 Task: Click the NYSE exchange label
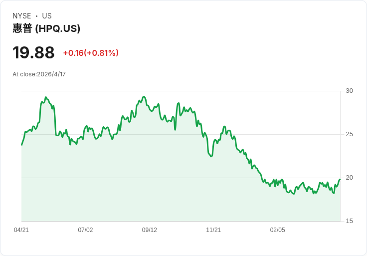[x=22, y=16]
